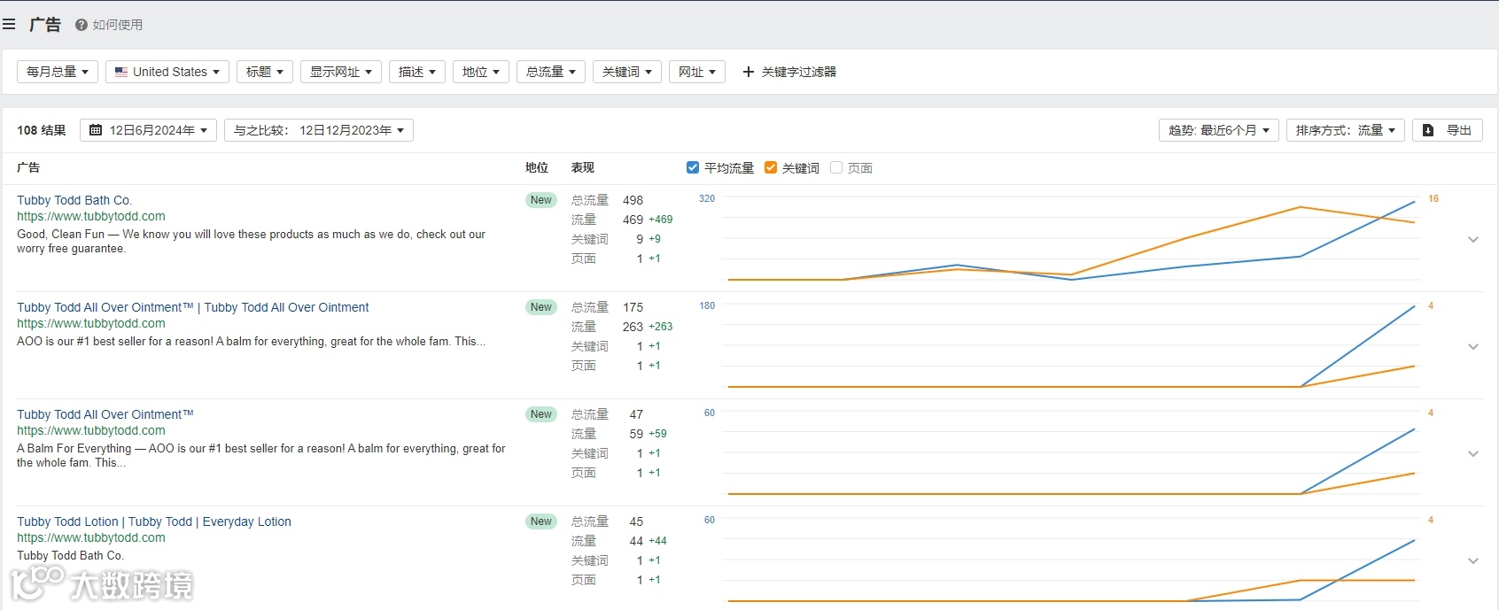1499x610 pixels.
Task: Open the 排序方式: 流量 dropdown
Action: (1345, 130)
